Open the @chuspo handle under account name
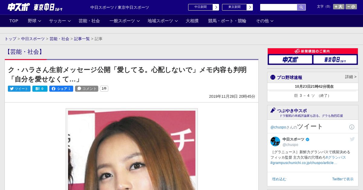This screenshot has width=363, height=190. pos(290,145)
